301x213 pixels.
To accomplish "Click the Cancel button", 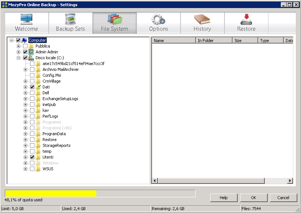I will click(283, 198).
